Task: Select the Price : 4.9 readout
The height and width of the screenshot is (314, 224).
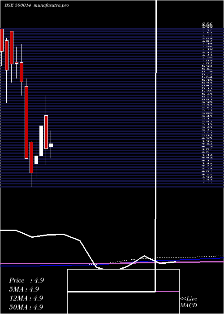Action: pyautogui.click(x=26, y=280)
